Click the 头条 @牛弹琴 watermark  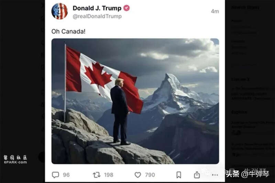coord(247,174)
